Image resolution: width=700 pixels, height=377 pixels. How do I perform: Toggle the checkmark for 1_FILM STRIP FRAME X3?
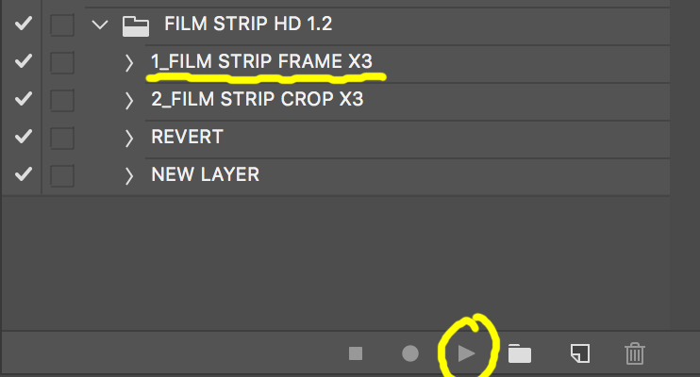[24, 61]
